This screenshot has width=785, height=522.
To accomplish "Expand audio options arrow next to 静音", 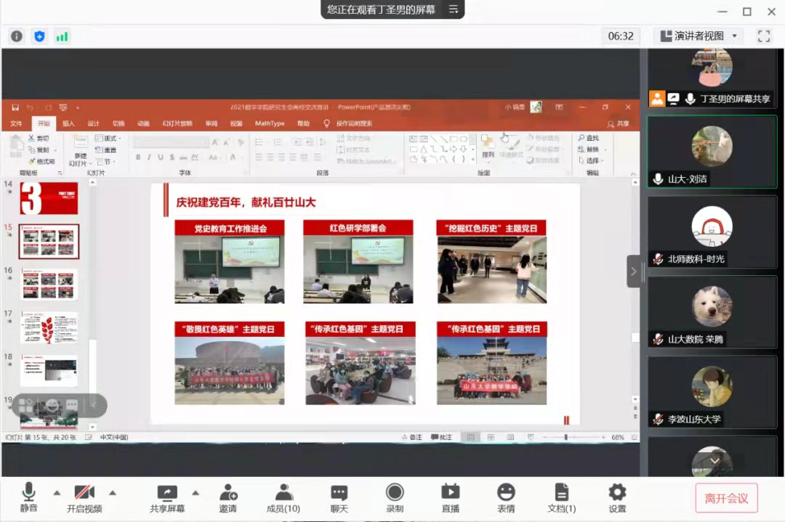I will (57, 492).
